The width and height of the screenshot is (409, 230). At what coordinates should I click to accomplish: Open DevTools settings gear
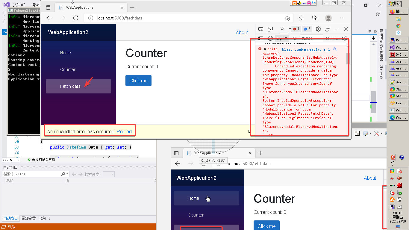(318, 29)
